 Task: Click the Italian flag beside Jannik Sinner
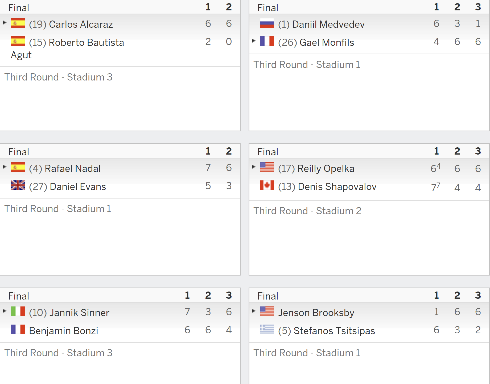click(x=18, y=312)
